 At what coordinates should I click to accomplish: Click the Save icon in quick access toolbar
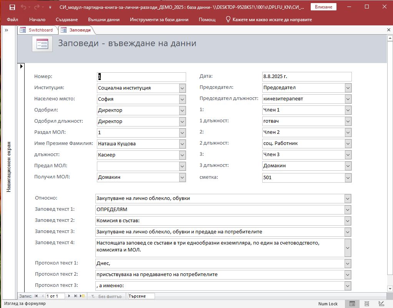pos(12,7)
